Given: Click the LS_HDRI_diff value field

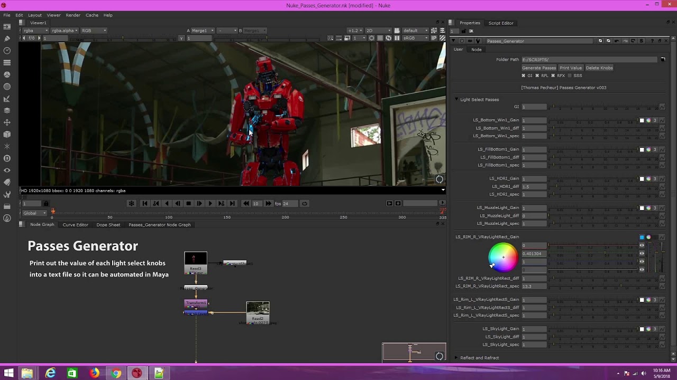Looking at the screenshot, I should click(534, 186).
